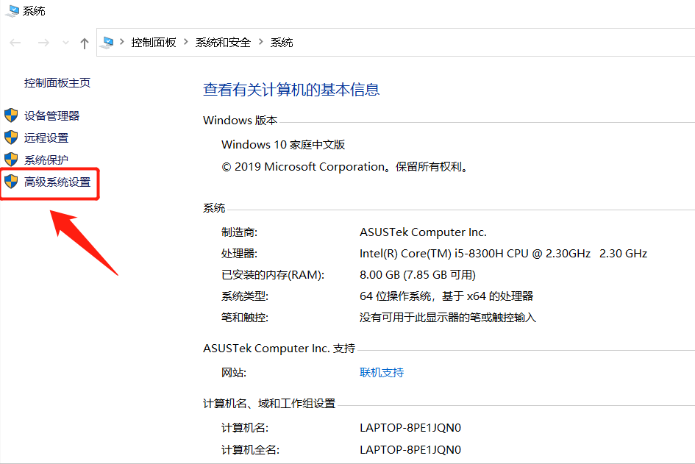Click the shield icon beside 设备管理器
This screenshot has height=464, width=695.
(x=11, y=115)
